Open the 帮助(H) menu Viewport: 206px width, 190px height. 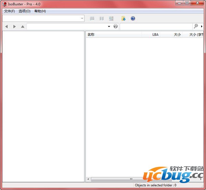point(40,11)
